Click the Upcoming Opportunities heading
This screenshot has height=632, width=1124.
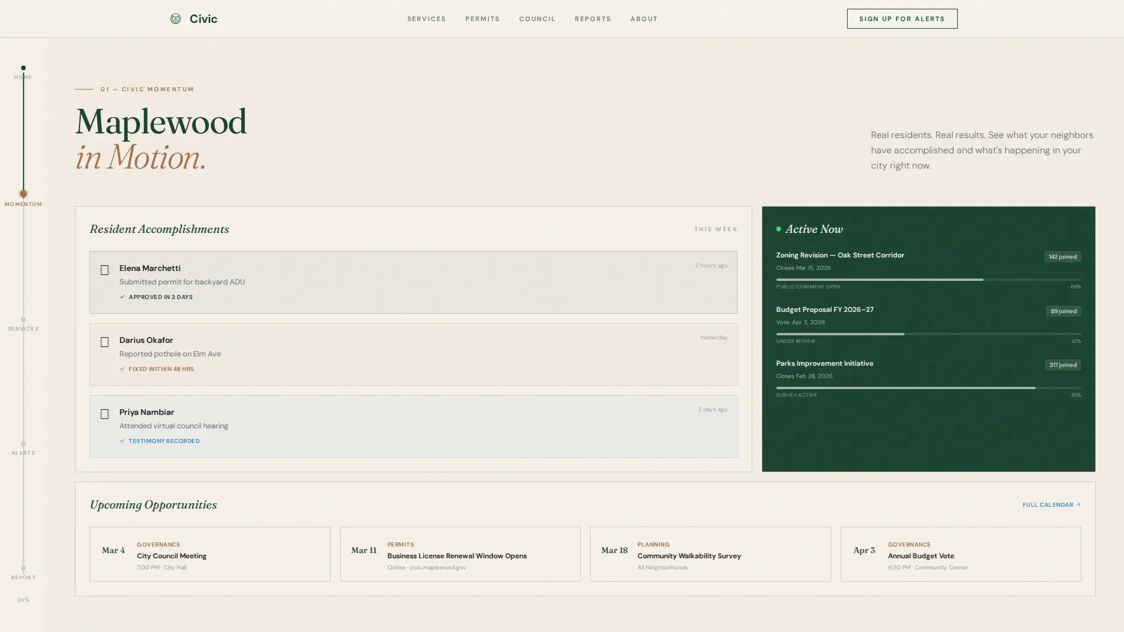coord(153,505)
